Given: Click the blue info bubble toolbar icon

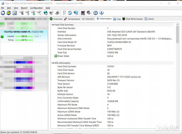Looking at the screenshot, I should [101, 13].
